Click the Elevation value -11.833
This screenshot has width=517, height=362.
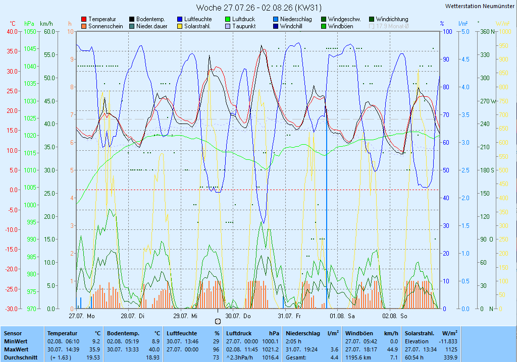point(448,341)
